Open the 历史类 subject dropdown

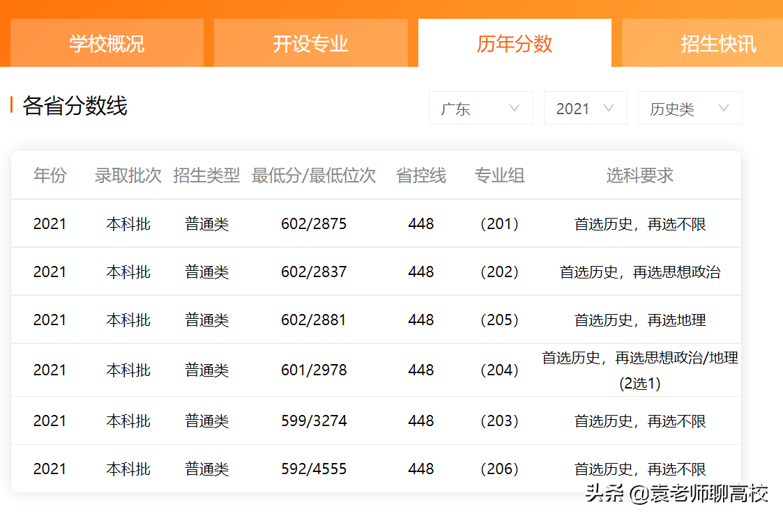pyautogui.click(x=689, y=108)
